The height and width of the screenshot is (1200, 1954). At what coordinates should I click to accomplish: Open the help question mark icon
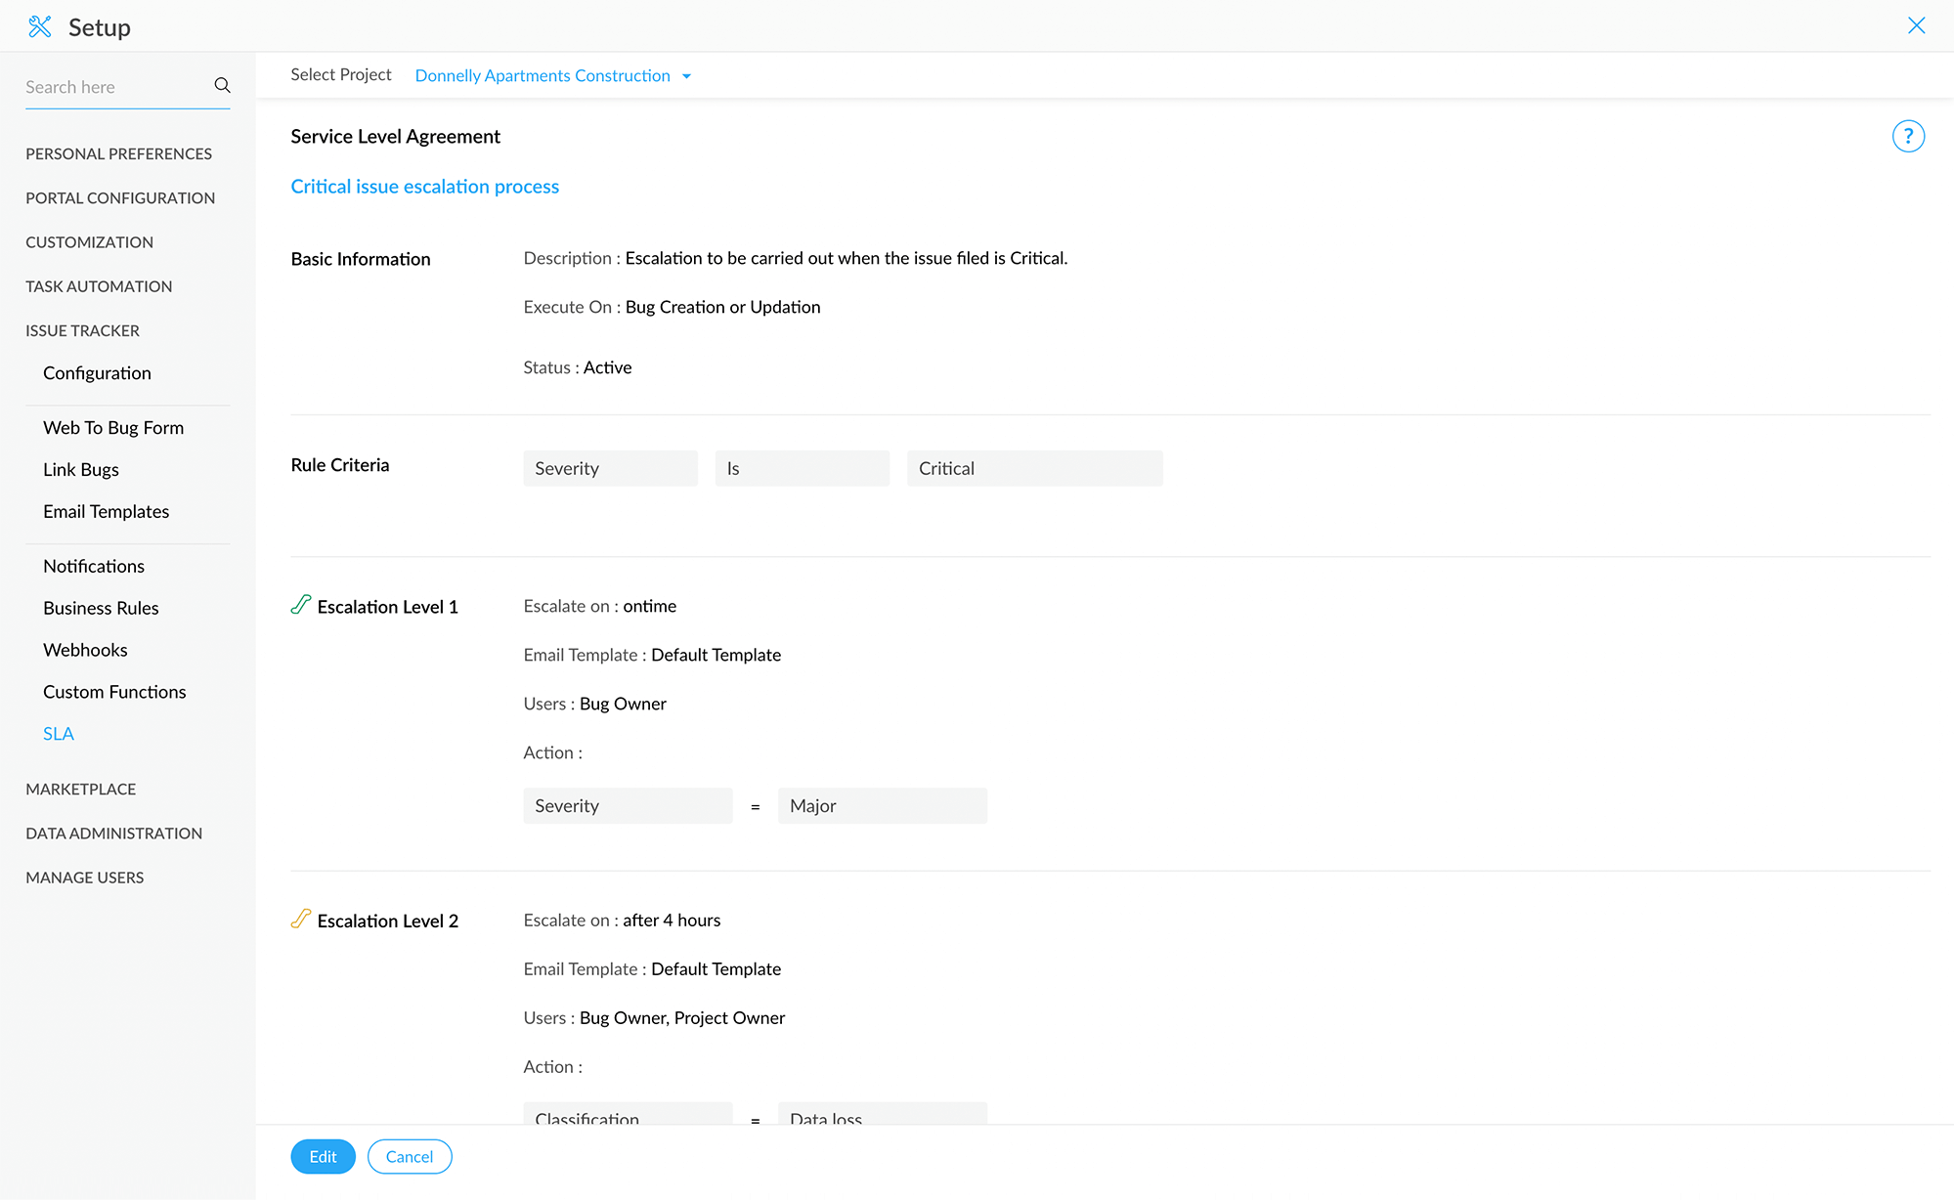[1907, 136]
